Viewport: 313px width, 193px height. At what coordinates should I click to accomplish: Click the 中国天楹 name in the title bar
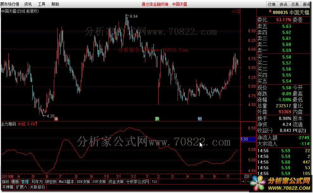tap(180, 4)
